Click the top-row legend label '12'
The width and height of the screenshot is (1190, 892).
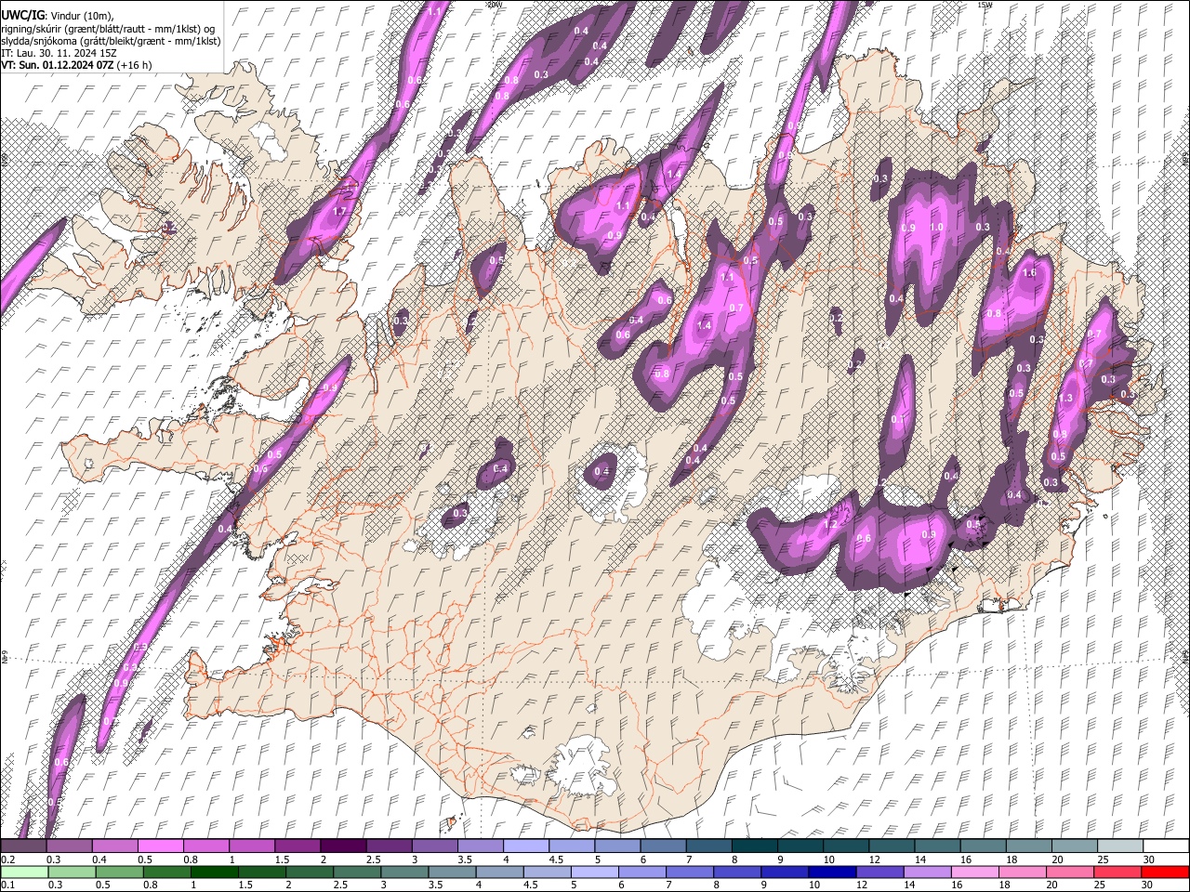tap(873, 859)
